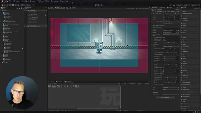This screenshot has width=201, height=113.
Task: Open the Tag dropdown in Inspector
Action: [161, 12]
